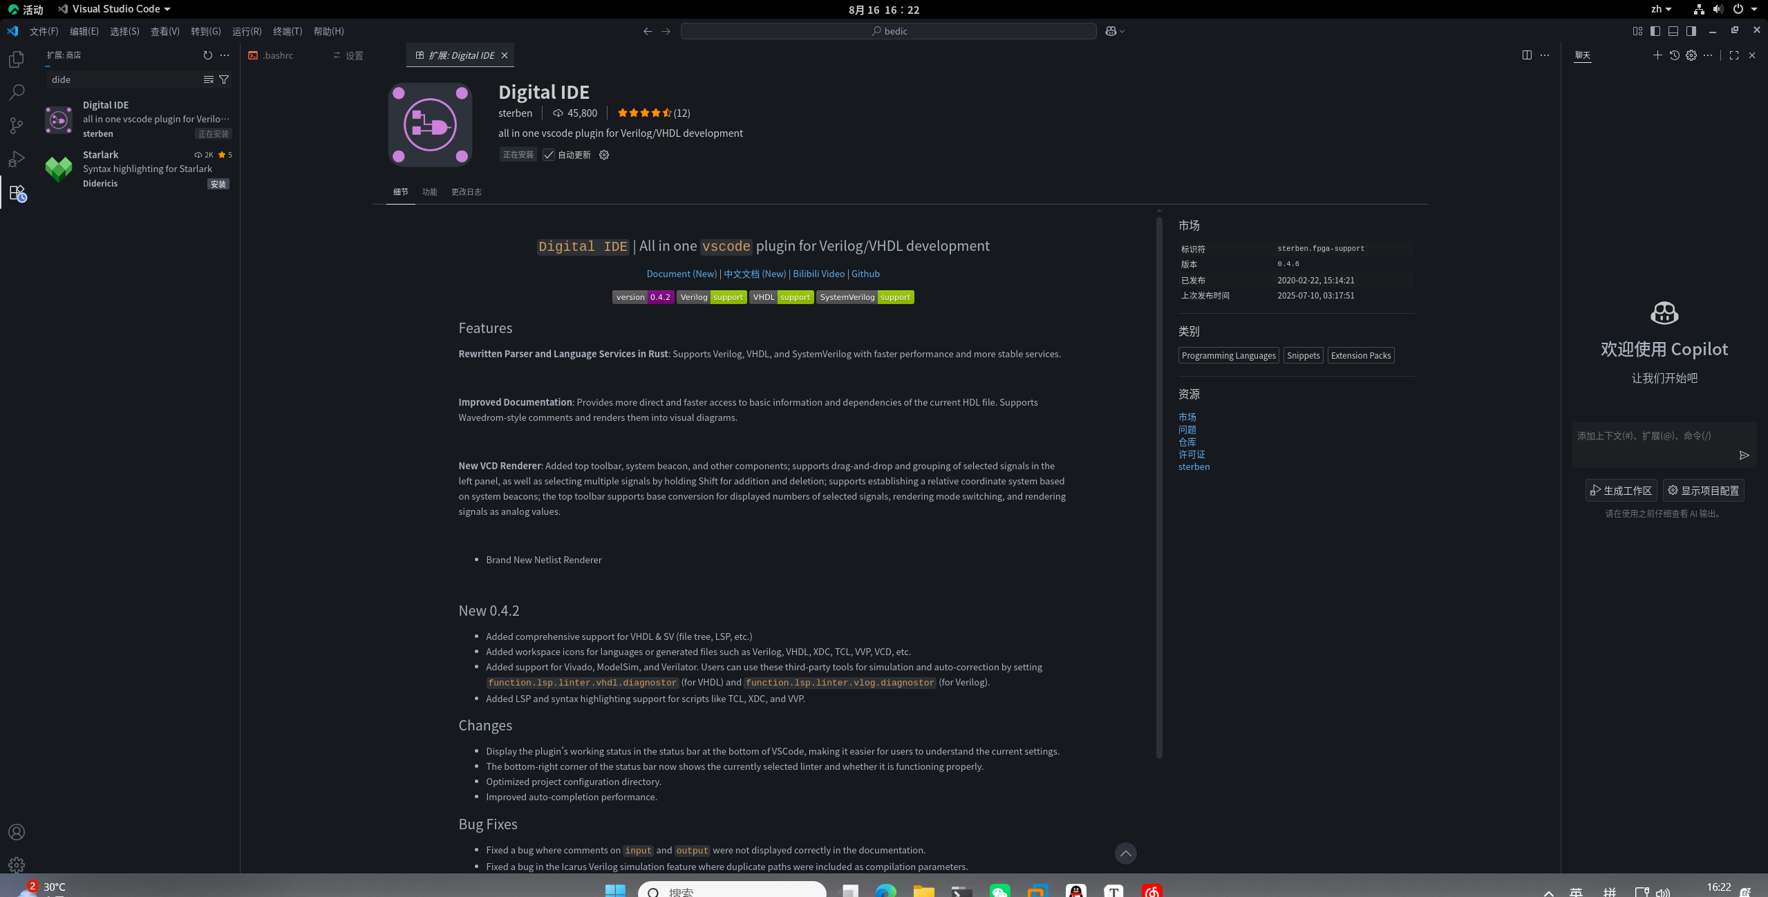This screenshot has width=1768, height=897.
Task: Open the Explorer view in the activity bar
Action: 17,59
